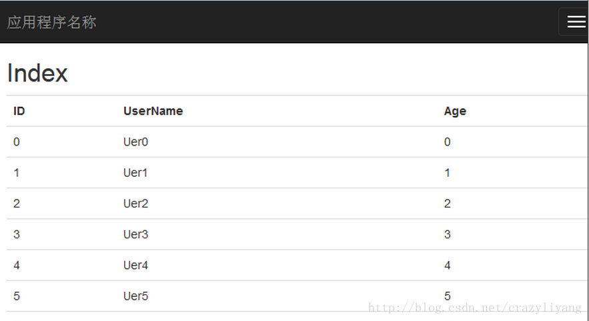Click the Index page heading
The width and height of the screenshot is (589, 321).
coord(37,73)
